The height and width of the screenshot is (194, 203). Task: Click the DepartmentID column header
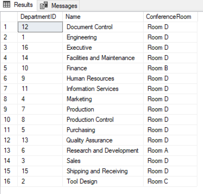[x=40, y=17]
